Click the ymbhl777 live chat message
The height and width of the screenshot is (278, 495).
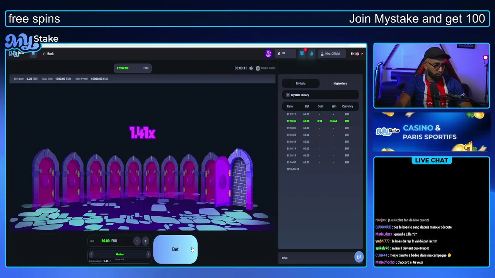(x=406, y=241)
